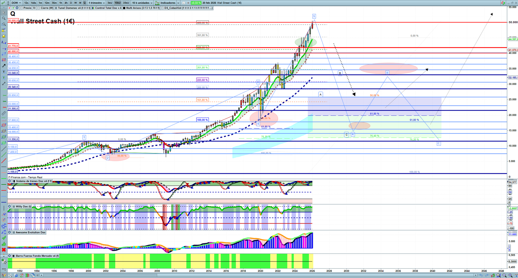
Task: Pick the black arrow drawing tool
Action: pyautogui.click(x=4, y=66)
